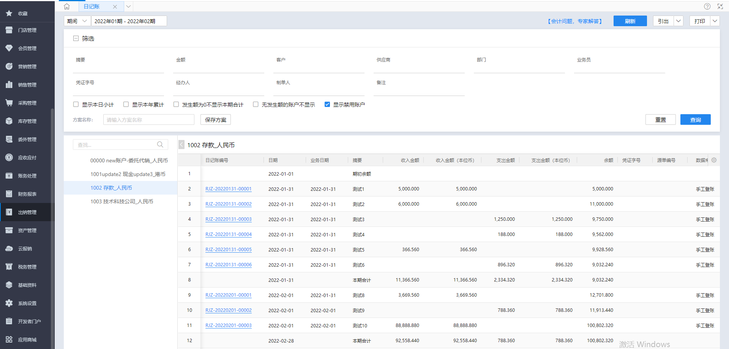729x349 pixels.
Task: Select 1003 技术科技公司_人民币 account
Action: tap(121, 201)
